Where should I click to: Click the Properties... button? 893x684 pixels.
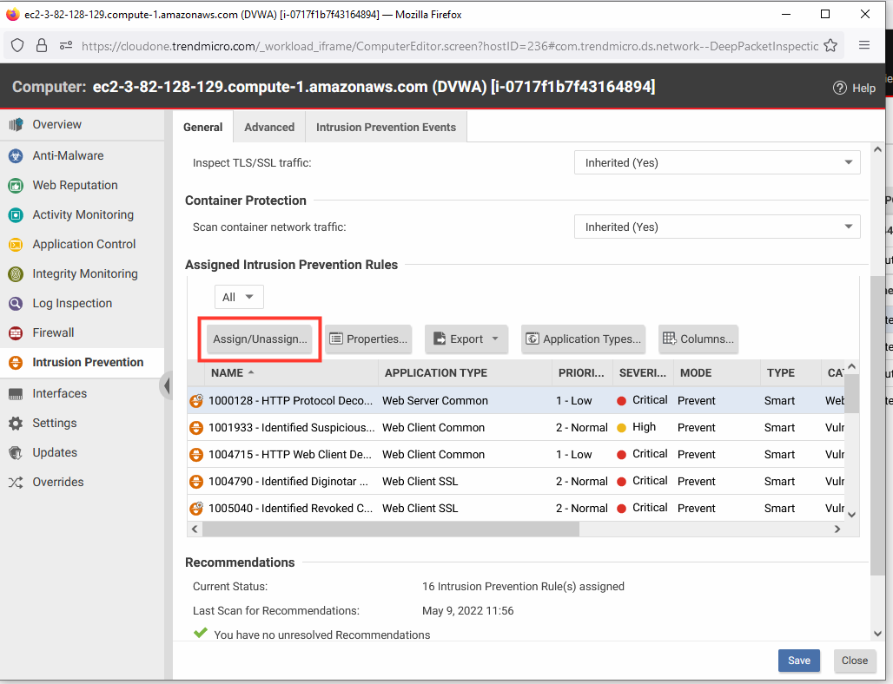tap(369, 339)
